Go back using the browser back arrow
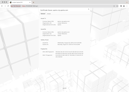Image resolution: width=129 pixels, height=92 pixels. pos(2,6)
